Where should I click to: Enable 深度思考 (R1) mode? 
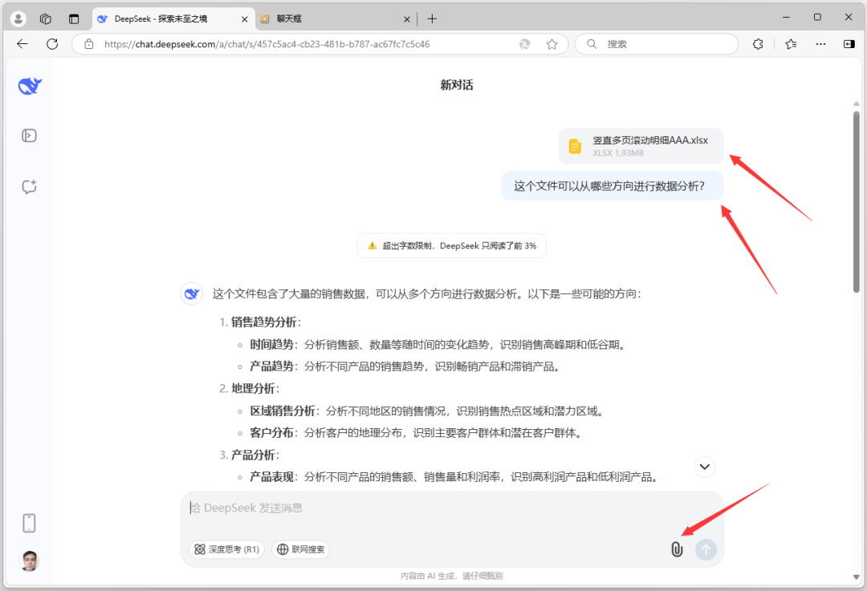[226, 549]
